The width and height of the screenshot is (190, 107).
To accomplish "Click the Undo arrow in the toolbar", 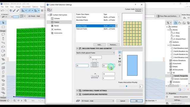I will coord(3,11).
